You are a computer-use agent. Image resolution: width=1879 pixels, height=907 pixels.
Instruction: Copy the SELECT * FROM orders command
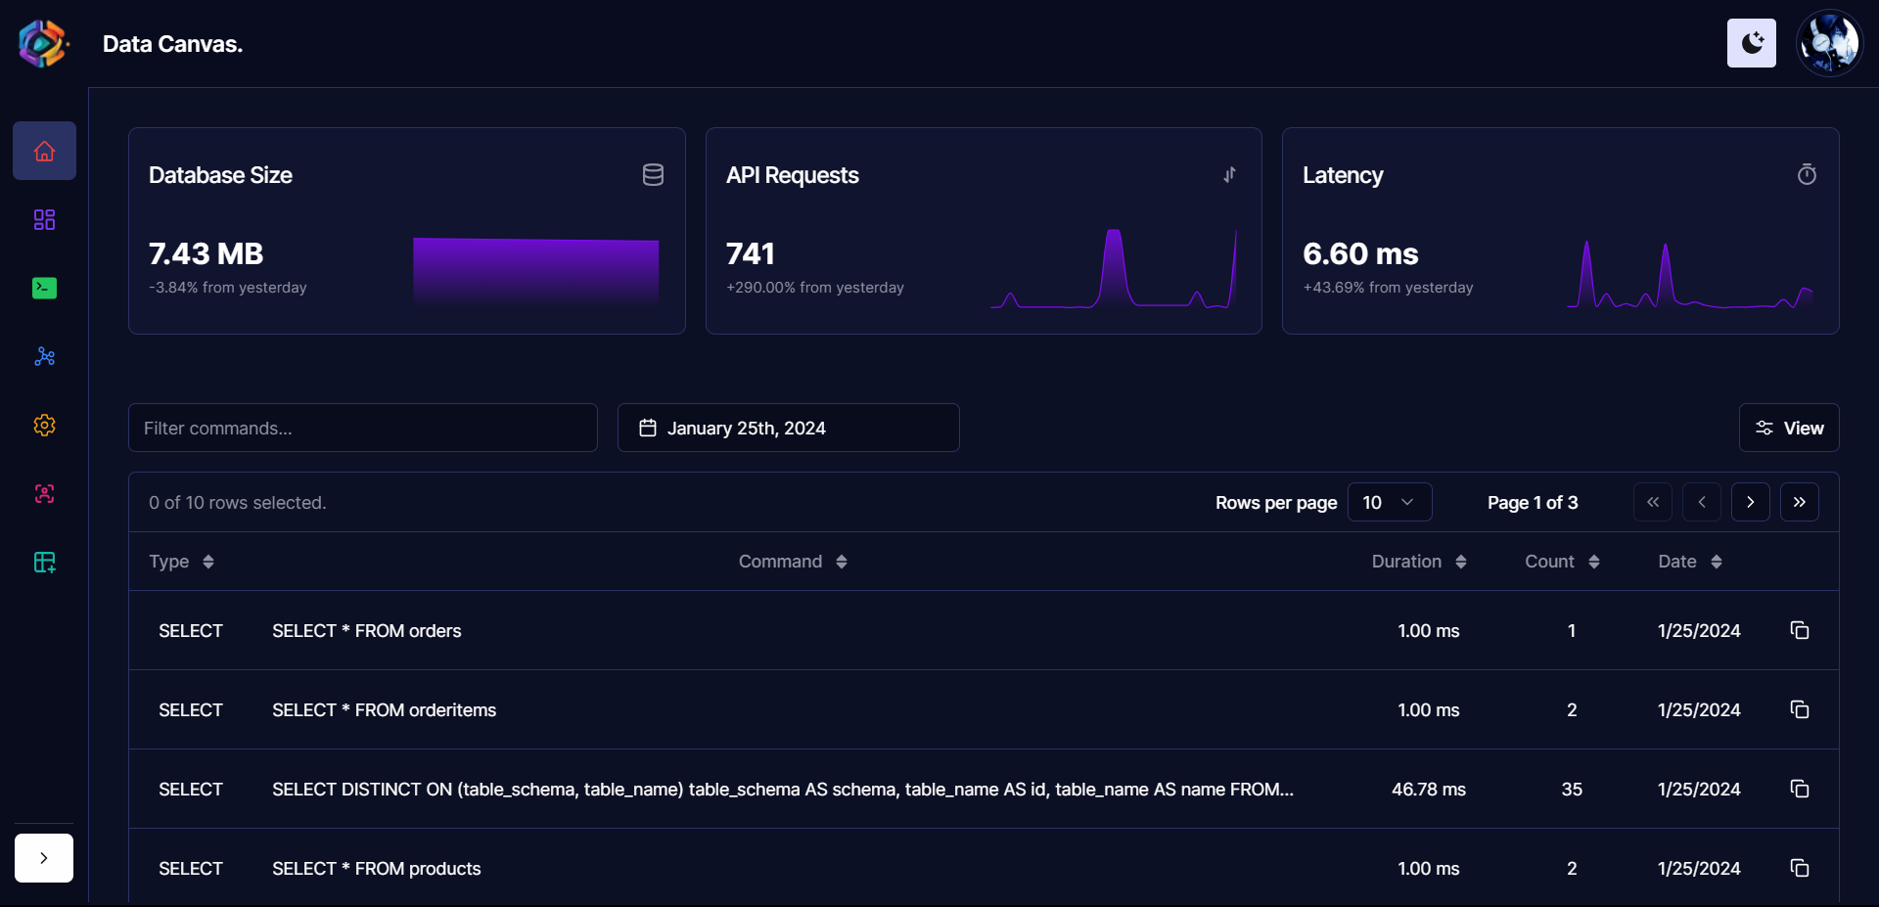[x=1800, y=630]
